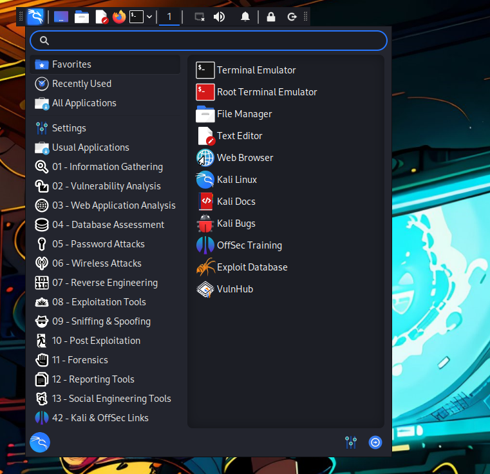Launch Text Editor from favorites list
Screen dimensions: 490x474
coord(286,136)
